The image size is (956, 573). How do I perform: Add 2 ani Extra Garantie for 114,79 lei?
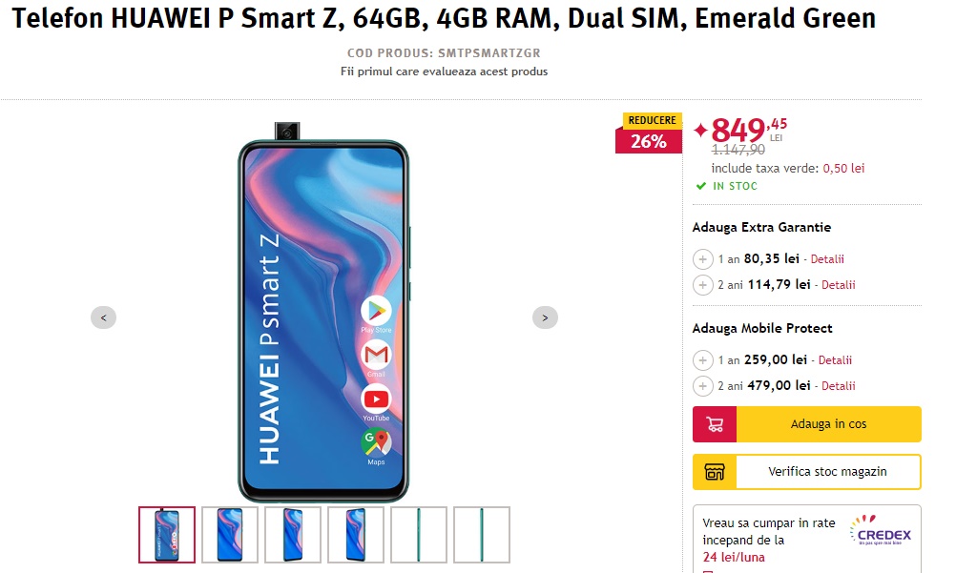tap(702, 285)
